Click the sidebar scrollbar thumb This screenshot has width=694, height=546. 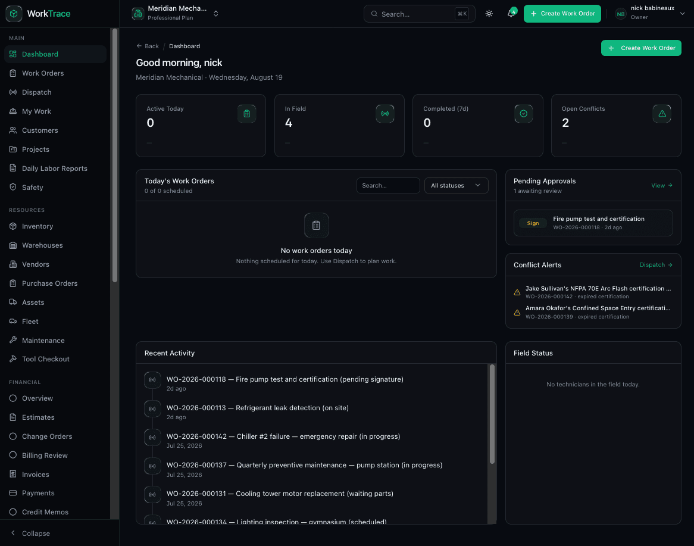(115, 155)
